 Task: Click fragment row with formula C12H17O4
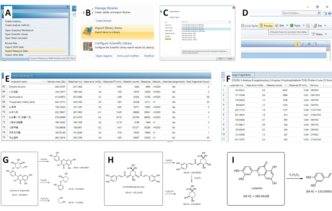[276, 110]
